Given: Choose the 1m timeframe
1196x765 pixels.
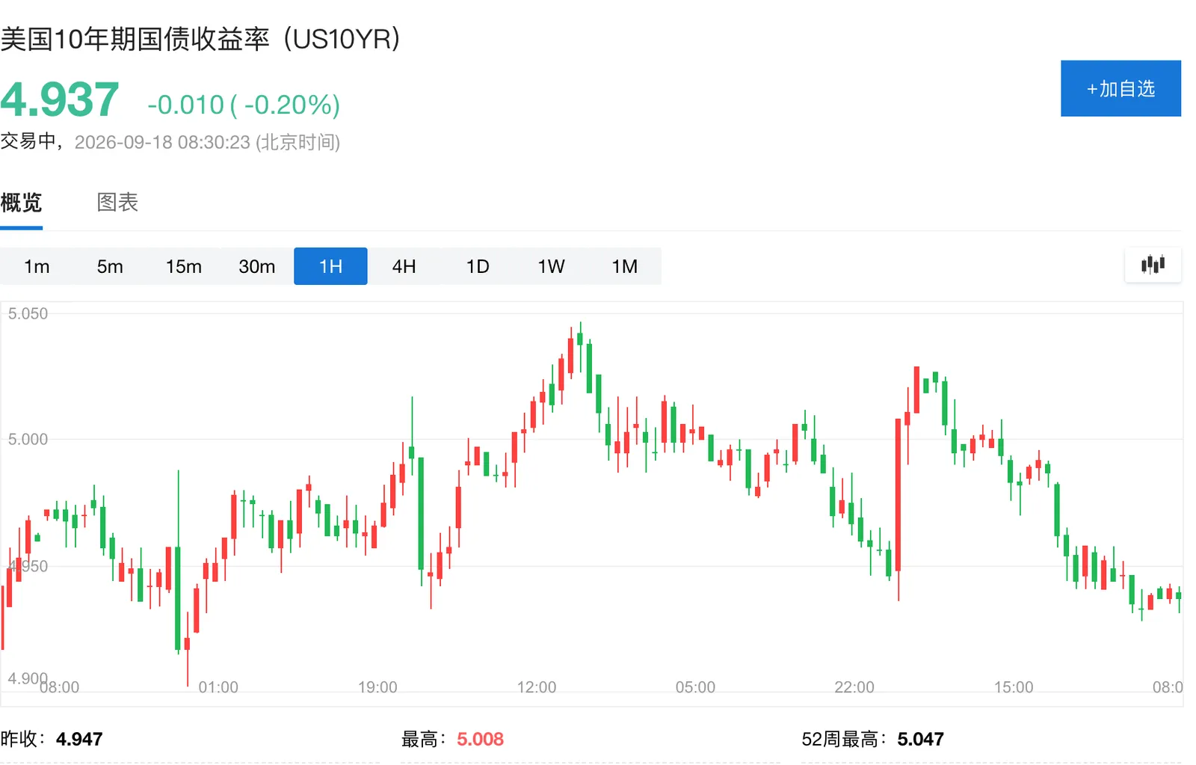Looking at the screenshot, I should point(37,266).
